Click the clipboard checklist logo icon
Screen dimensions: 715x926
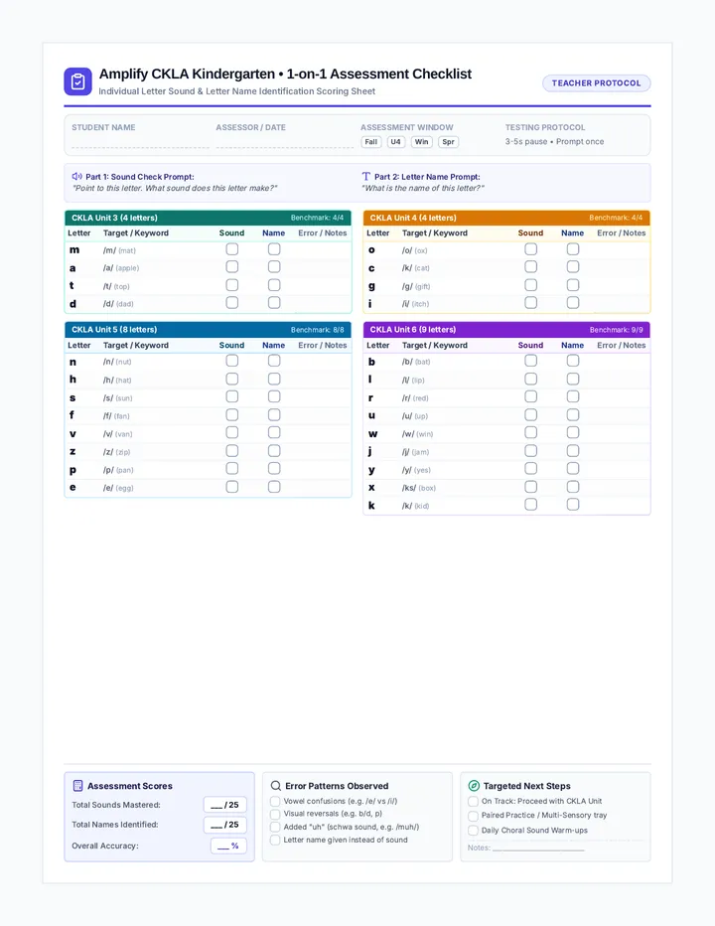pyautogui.click(x=77, y=81)
